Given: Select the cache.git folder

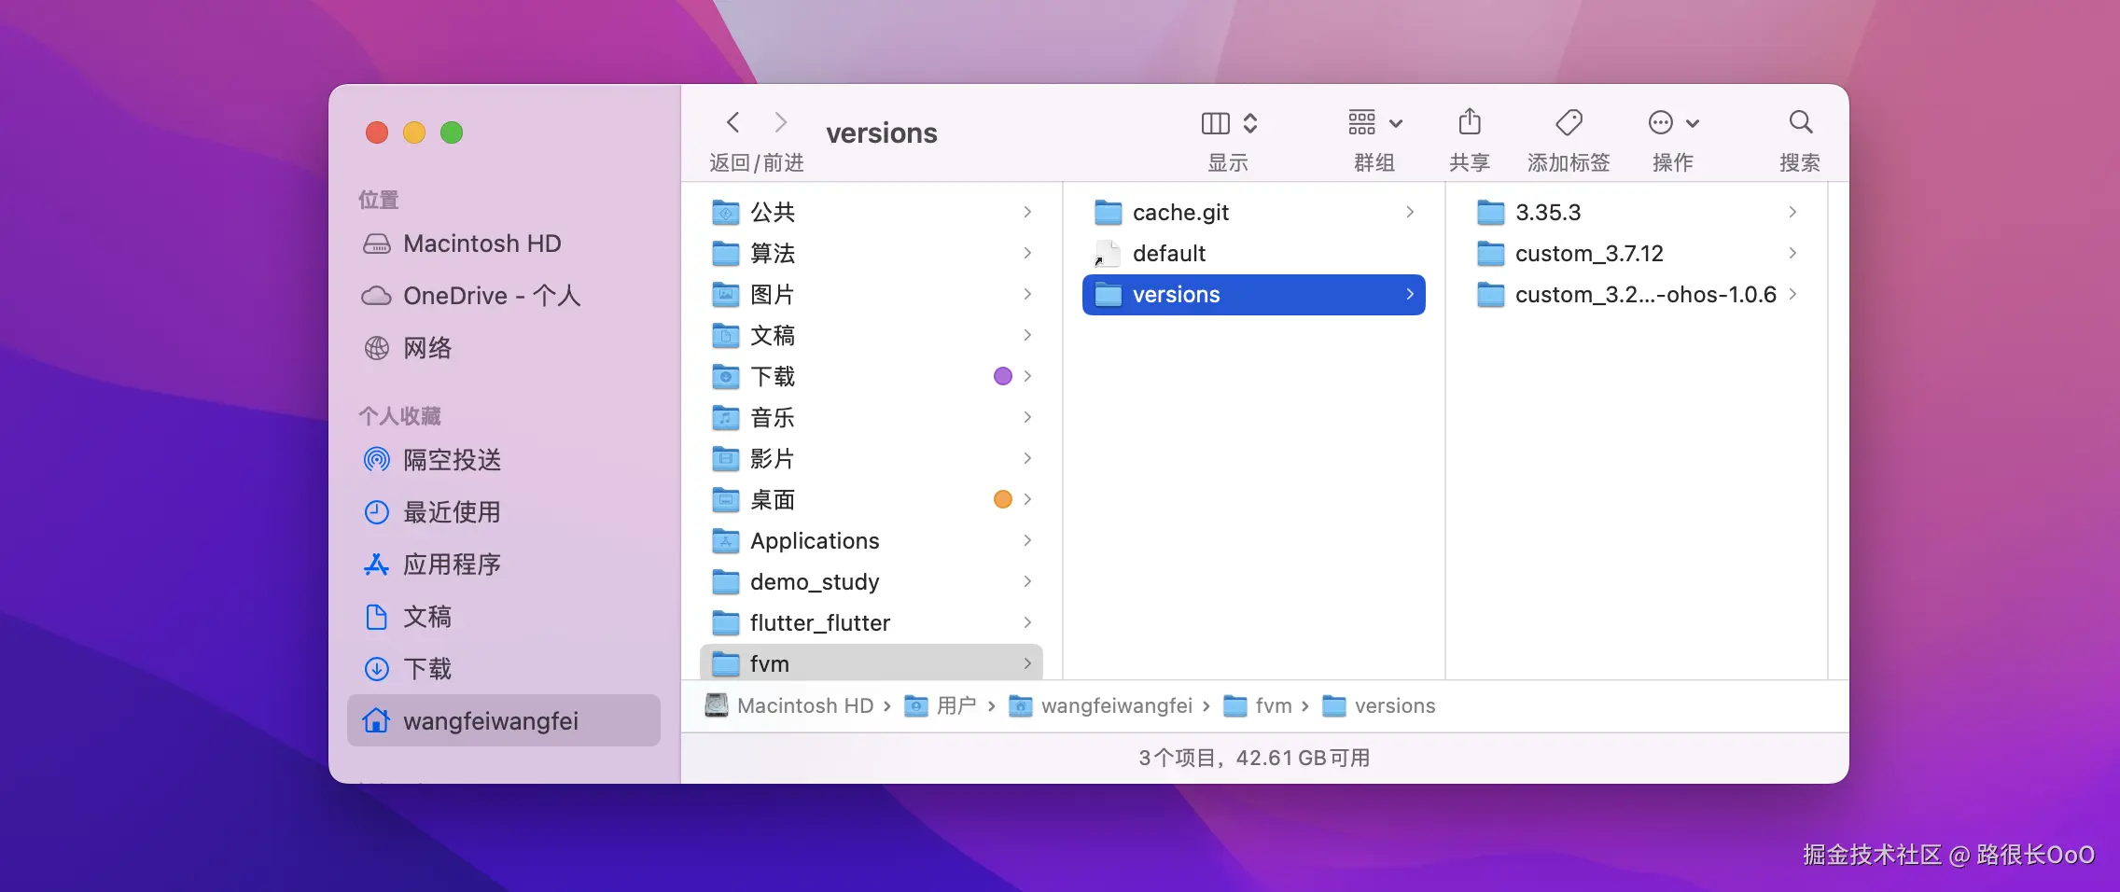Looking at the screenshot, I should [x=1254, y=213].
